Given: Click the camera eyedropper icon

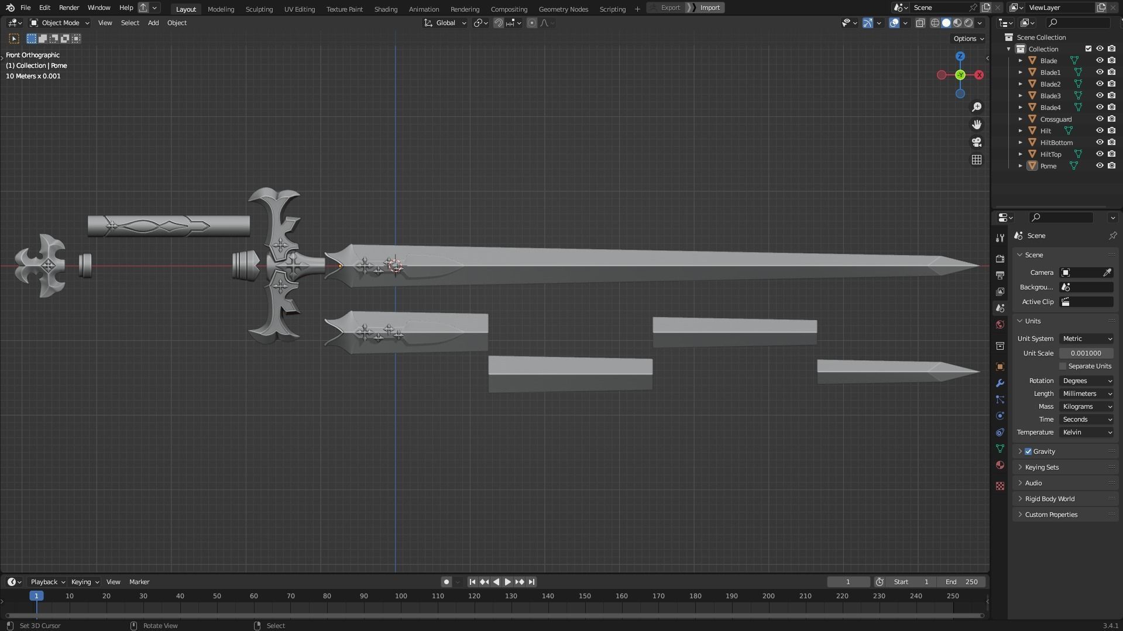Looking at the screenshot, I should click(1107, 273).
